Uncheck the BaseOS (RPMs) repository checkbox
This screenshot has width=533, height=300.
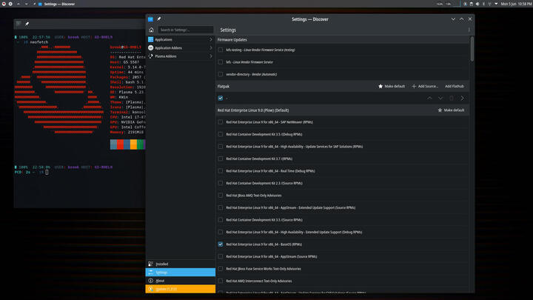tap(221, 244)
